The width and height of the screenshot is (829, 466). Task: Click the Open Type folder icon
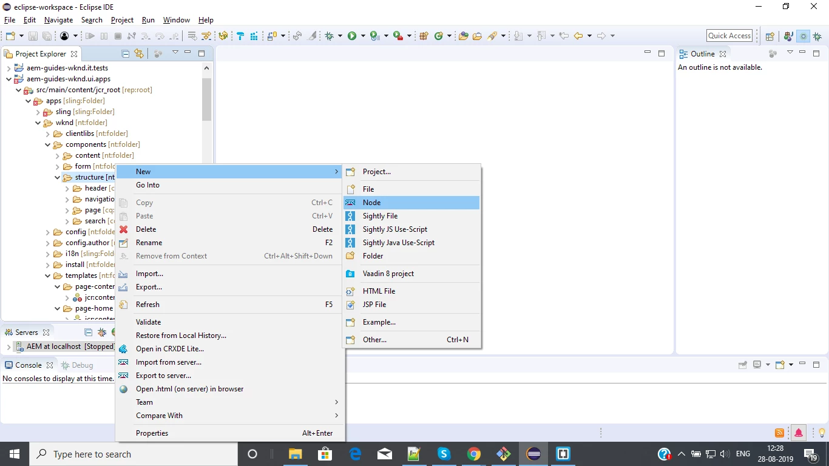click(x=463, y=36)
